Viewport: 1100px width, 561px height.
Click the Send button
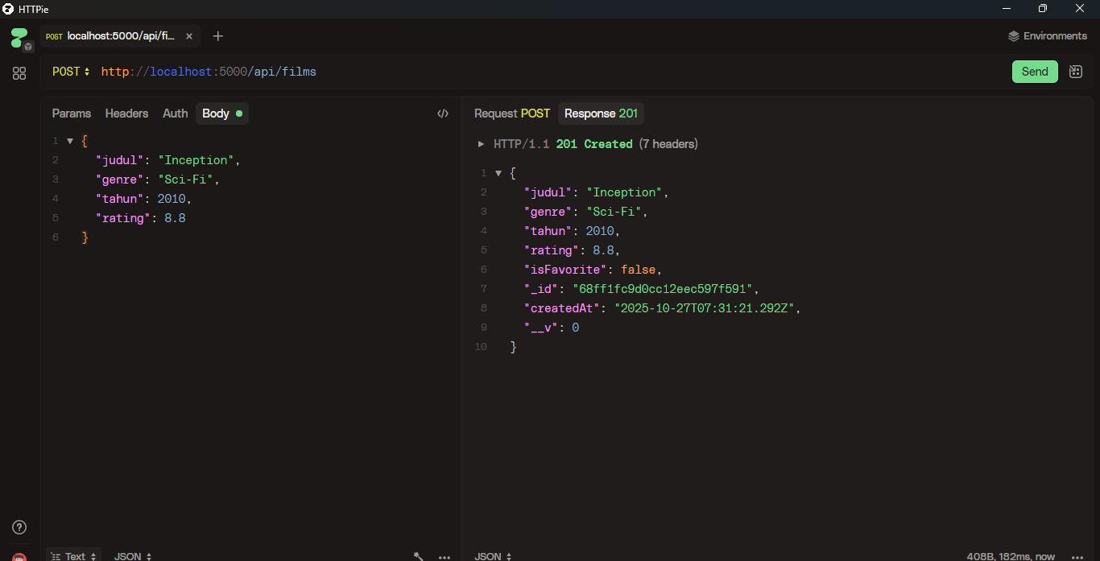coord(1034,72)
